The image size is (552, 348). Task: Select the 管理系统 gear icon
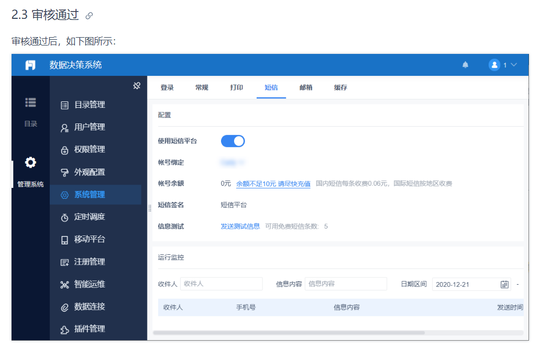(30, 162)
